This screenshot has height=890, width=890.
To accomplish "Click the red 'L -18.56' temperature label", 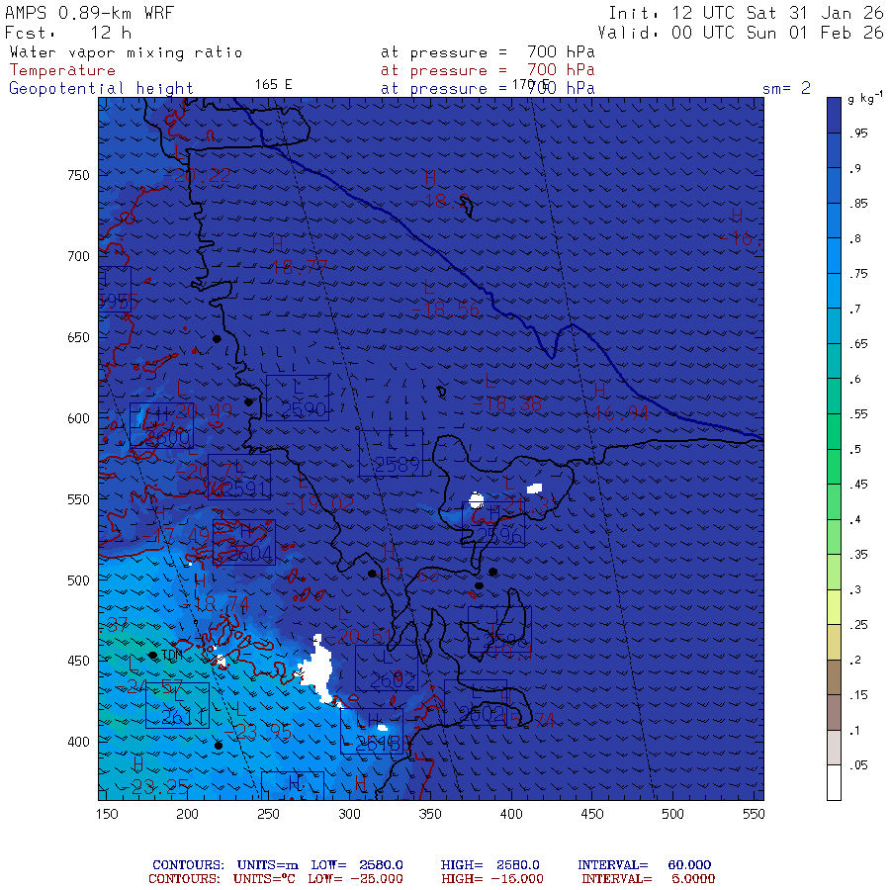I will click(446, 298).
